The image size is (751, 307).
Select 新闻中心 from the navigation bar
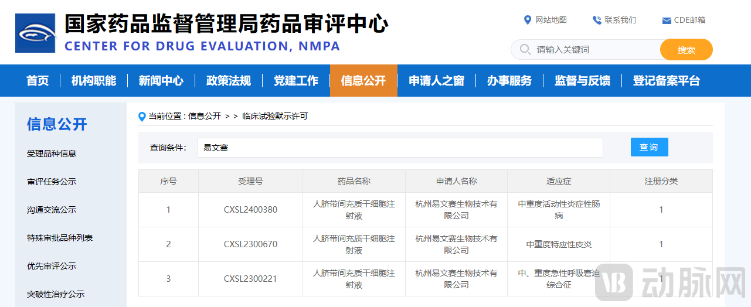pyautogui.click(x=161, y=81)
